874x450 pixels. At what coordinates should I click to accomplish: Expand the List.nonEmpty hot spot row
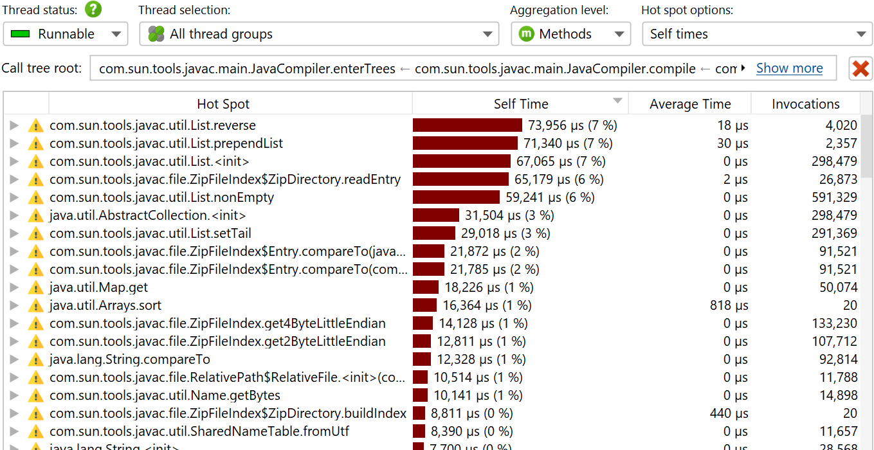click(x=14, y=197)
